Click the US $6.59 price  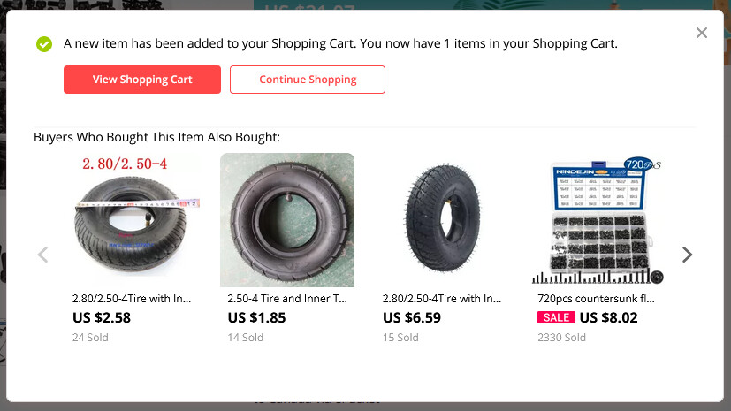[412, 317]
